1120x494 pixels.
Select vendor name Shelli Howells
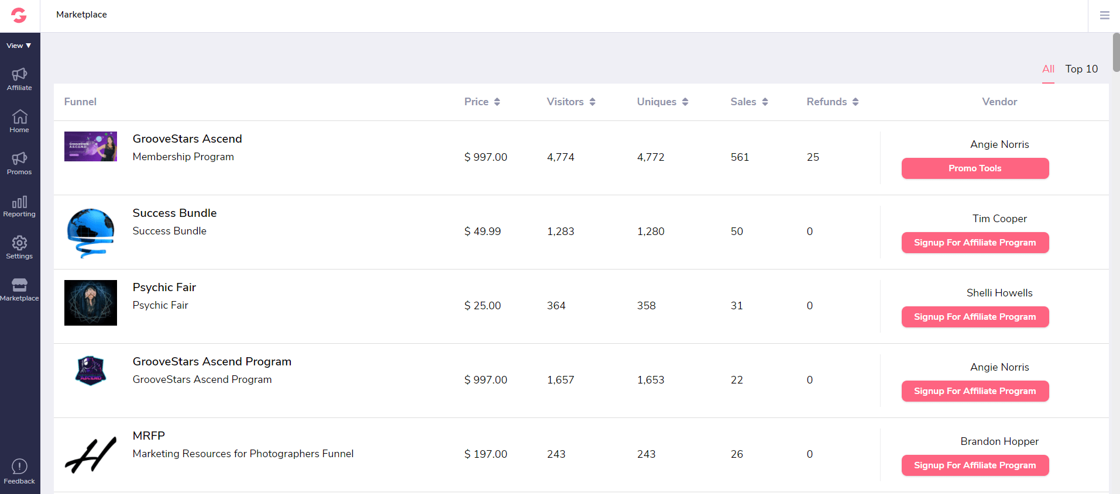(999, 293)
